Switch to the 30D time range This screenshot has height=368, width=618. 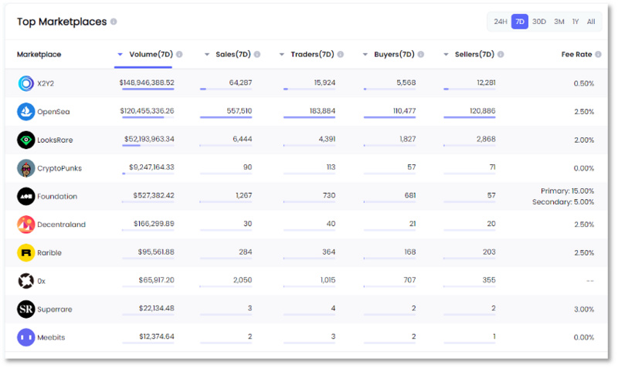(x=539, y=22)
